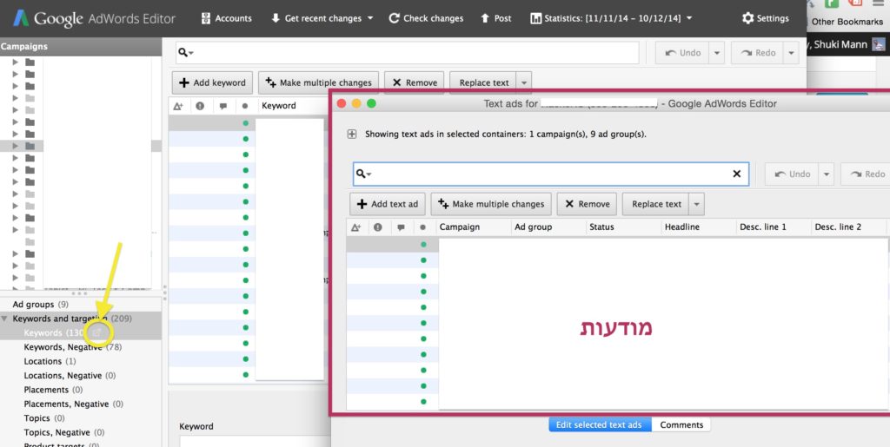Sort text ads by Campaign column
Viewport: 890px width, 447px height.
[x=459, y=227]
